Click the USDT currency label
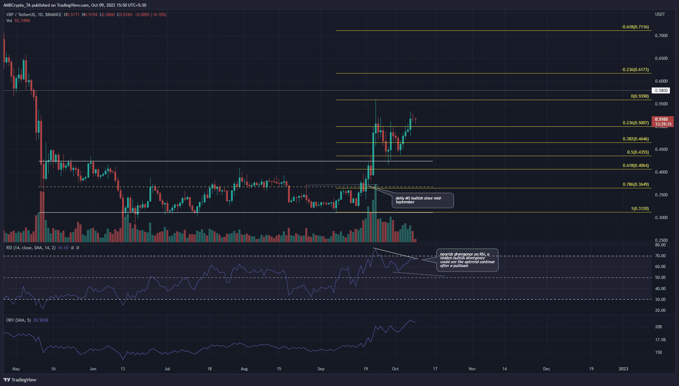Image resolution: width=679 pixels, height=386 pixels. [x=660, y=14]
